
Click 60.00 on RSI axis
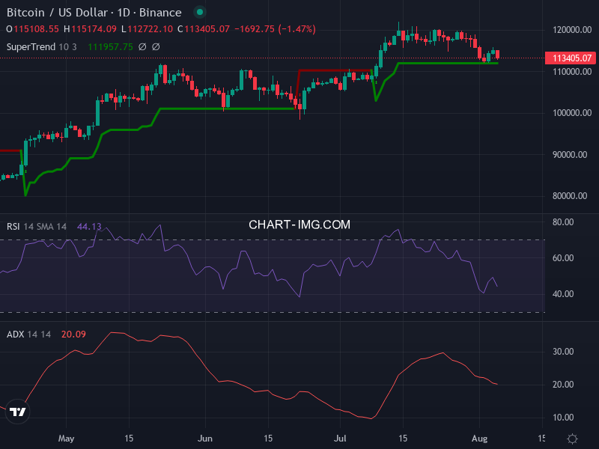point(563,258)
